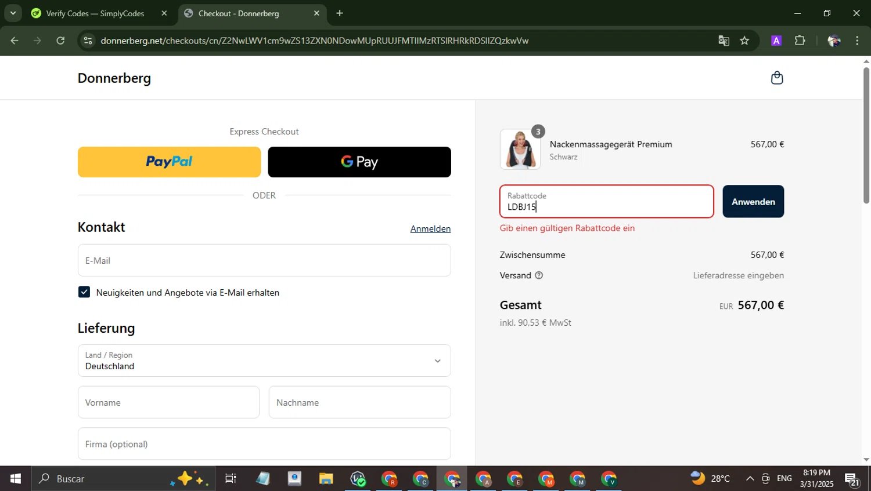Open File Explorer from the taskbar
Screen dimensions: 871x491
click(326, 479)
